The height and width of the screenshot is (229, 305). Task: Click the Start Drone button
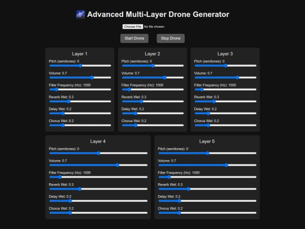[x=134, y=38]
